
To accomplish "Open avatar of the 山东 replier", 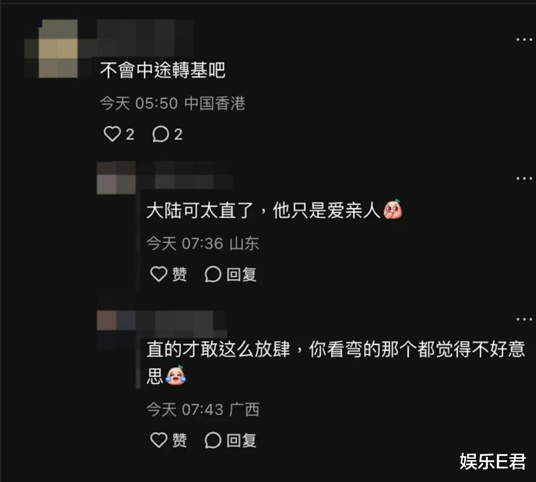I will click(x=116, y=178).
